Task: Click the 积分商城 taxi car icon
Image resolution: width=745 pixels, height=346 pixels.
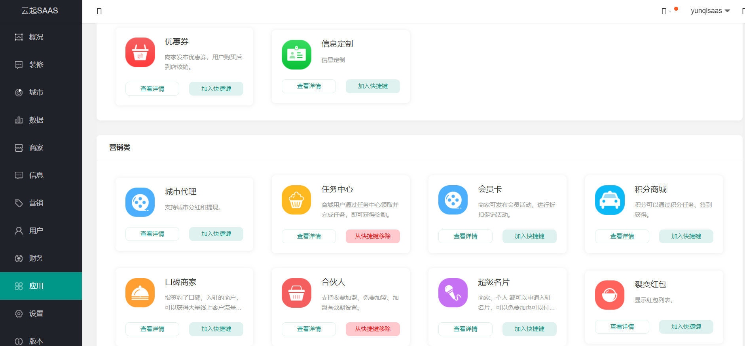Action: click(610, 200)
